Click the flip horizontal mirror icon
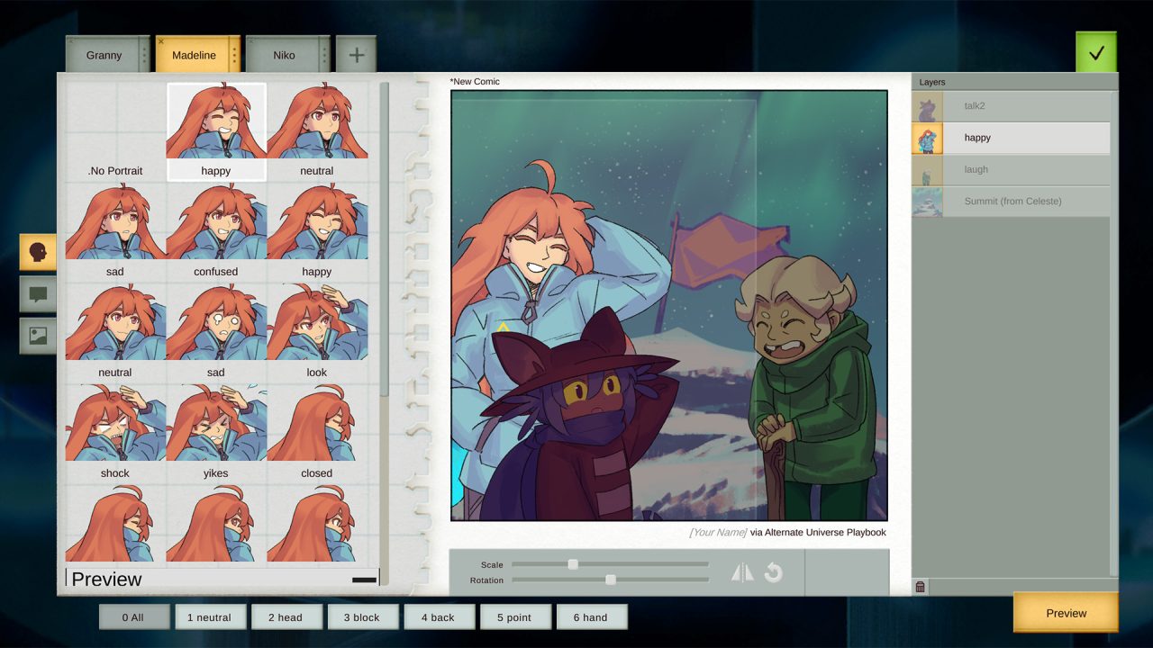 coord(742,572)
